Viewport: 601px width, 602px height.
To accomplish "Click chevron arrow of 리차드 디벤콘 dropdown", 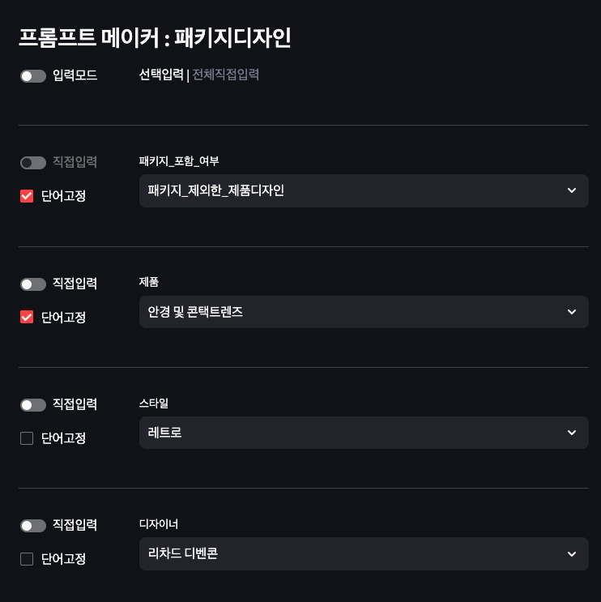I will [x=572, y=553].
